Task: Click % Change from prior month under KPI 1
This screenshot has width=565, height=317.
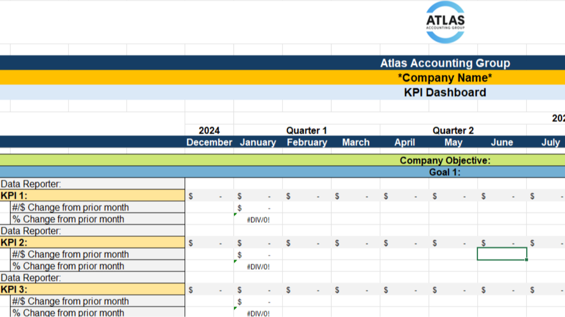Action: 98,219
